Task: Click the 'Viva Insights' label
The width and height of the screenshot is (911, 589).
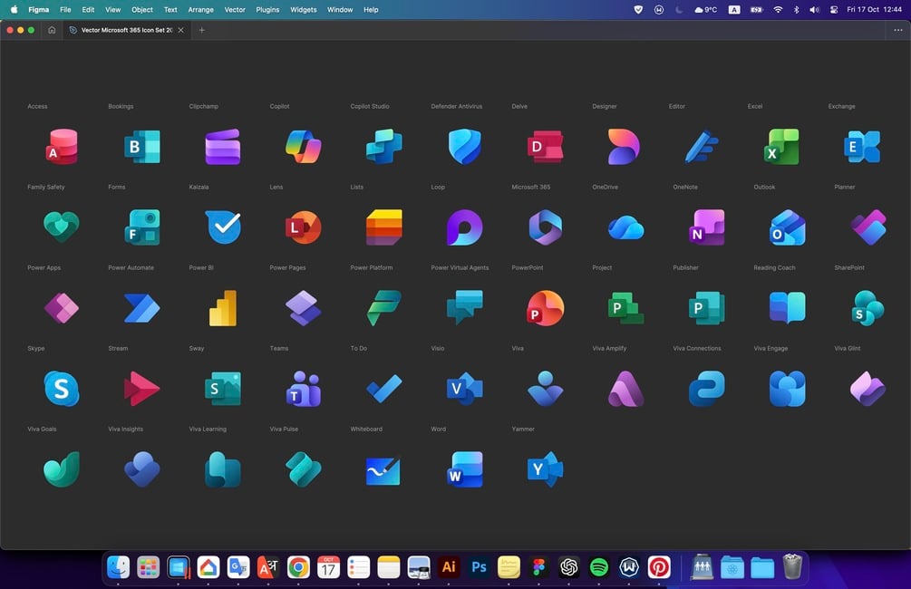Action: (125, 430)
